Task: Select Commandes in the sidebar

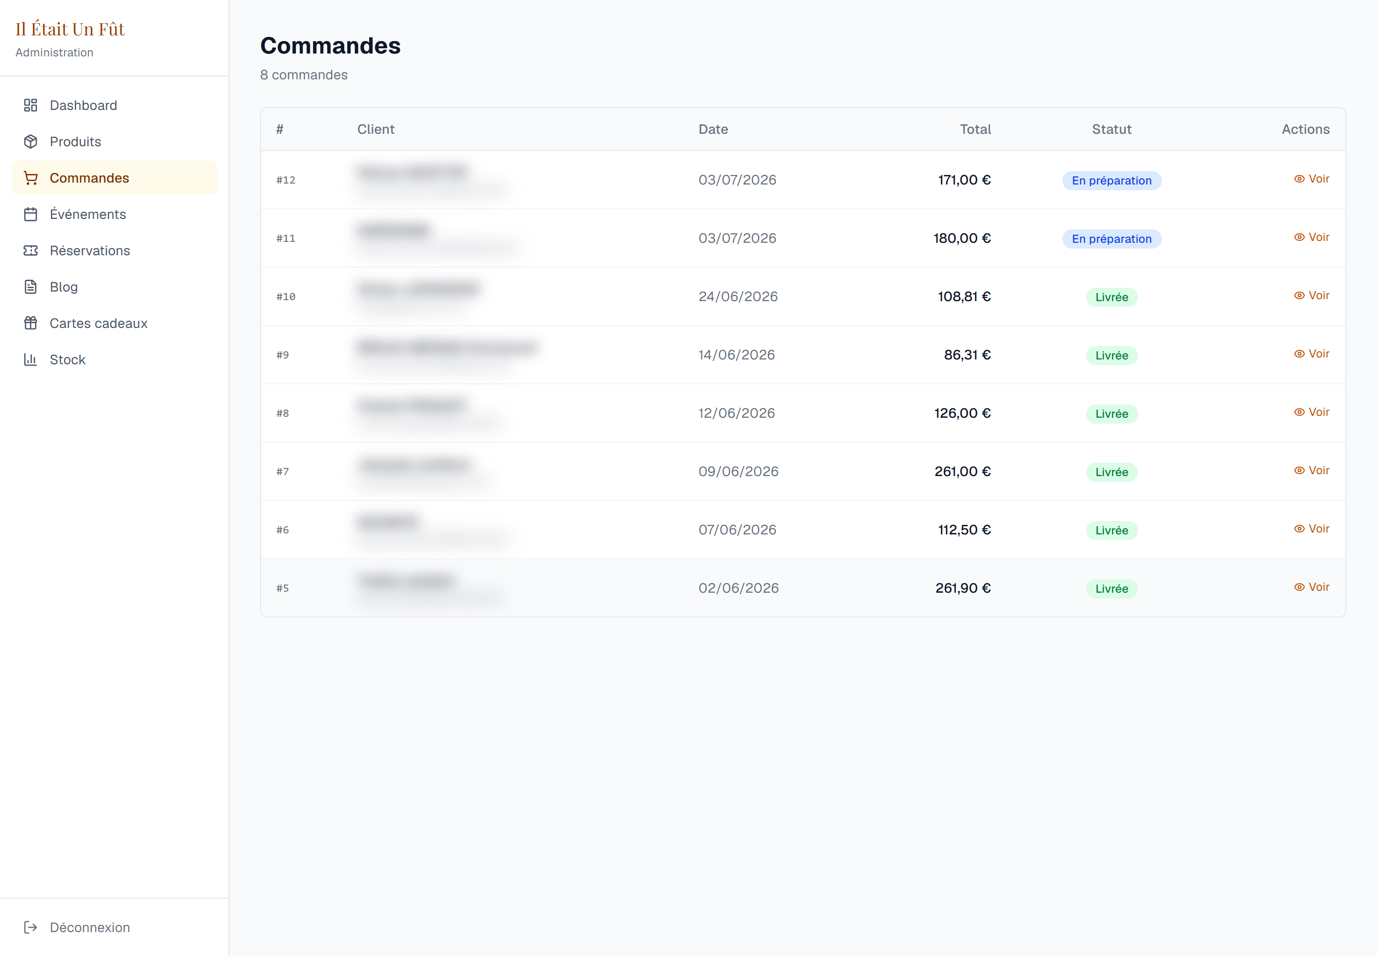Action: [x=114, y=178]
